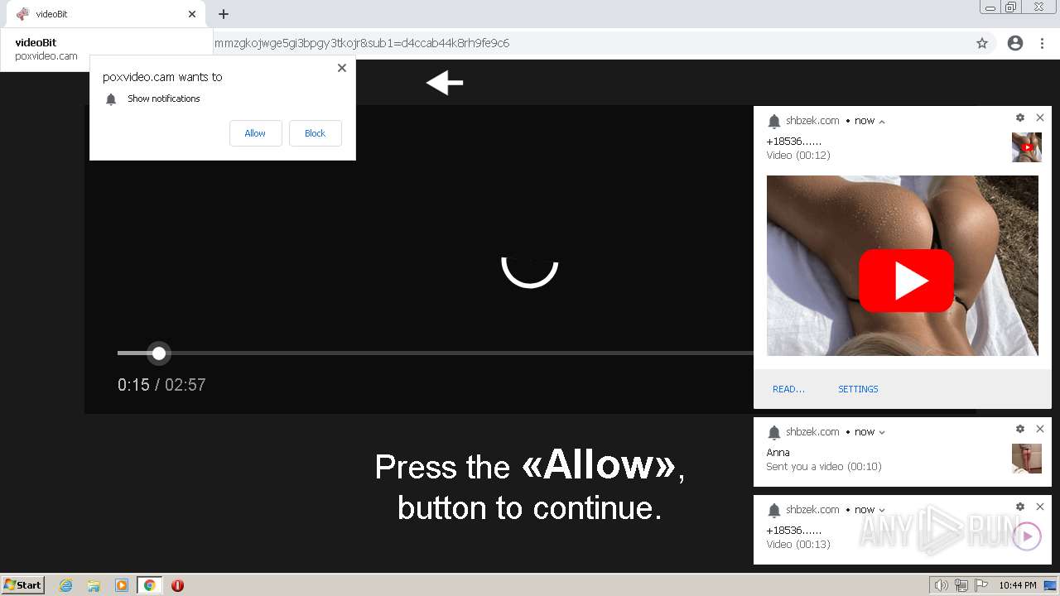This screenshot has height=596, width=1060.
Task: Click the 'Video (00:12)' notification text
Action: click(798, 156)
